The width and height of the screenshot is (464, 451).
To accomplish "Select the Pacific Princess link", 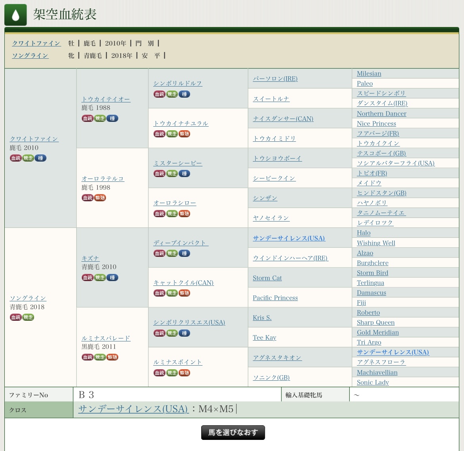I will 275,298.
